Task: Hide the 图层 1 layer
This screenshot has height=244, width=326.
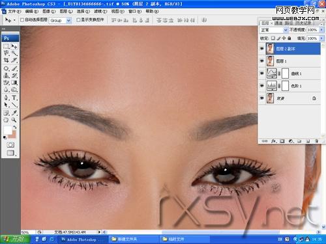Action: click(x=262, y=61)
